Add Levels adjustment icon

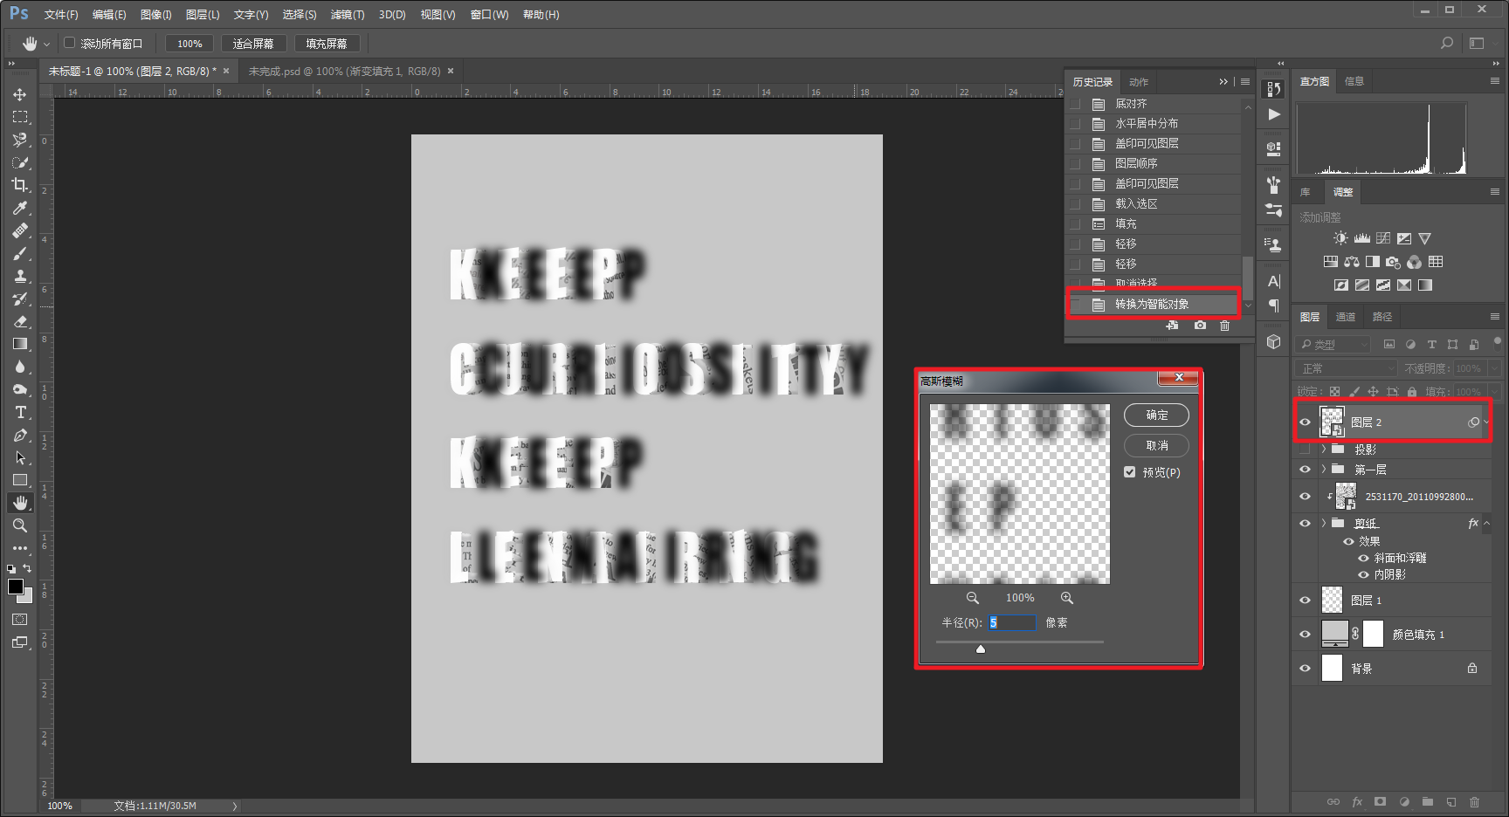pos(1362,238)
